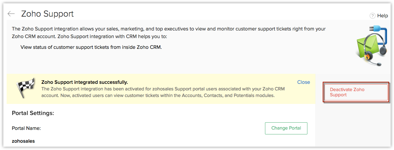This screenshot has height=150, width=394.
Task: Click the 'View status of customer support tickets' line
Action: [x=91, y=47]
